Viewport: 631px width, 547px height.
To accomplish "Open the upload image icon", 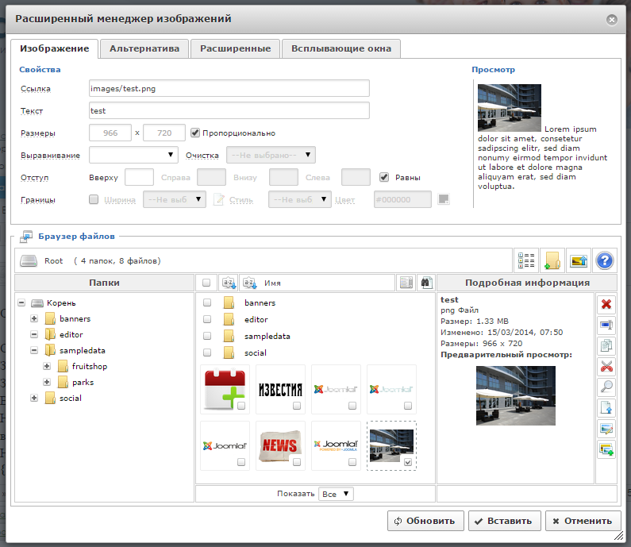I will (579, 261).
